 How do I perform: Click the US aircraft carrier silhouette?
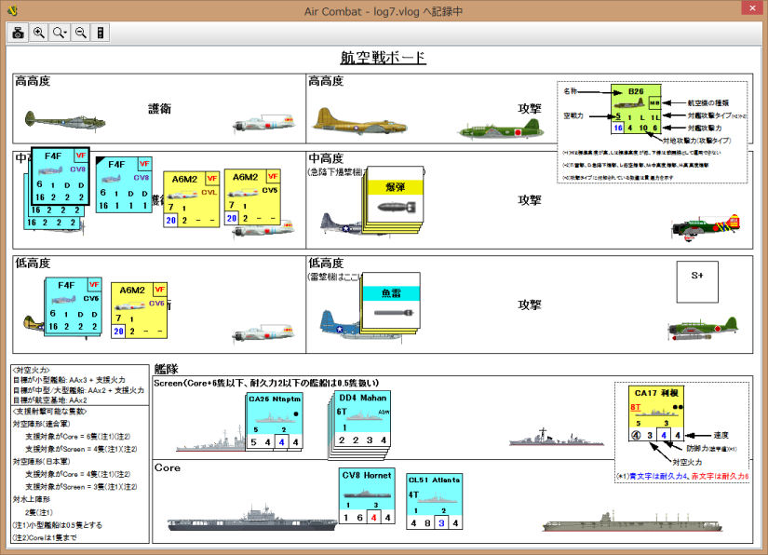(x=251, y=520)
